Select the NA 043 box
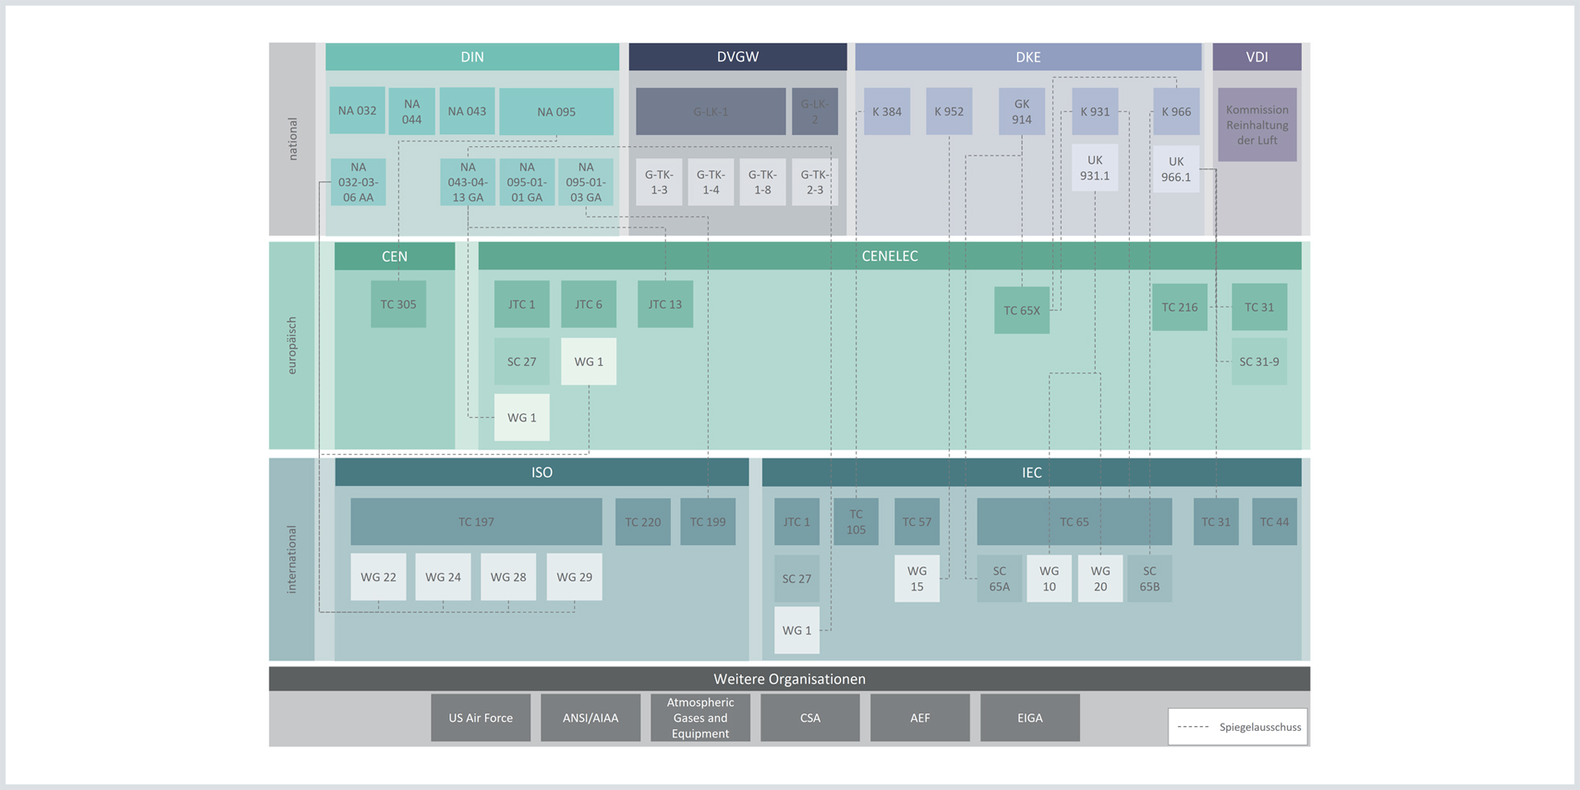The height and width of the screenshot is (790, 1580). click(x=467, y=111)
